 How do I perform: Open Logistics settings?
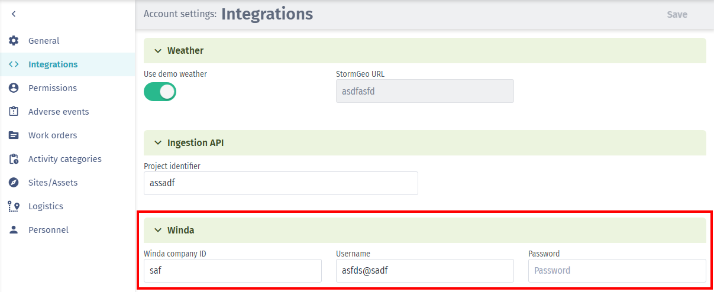(x=67, y=206)
